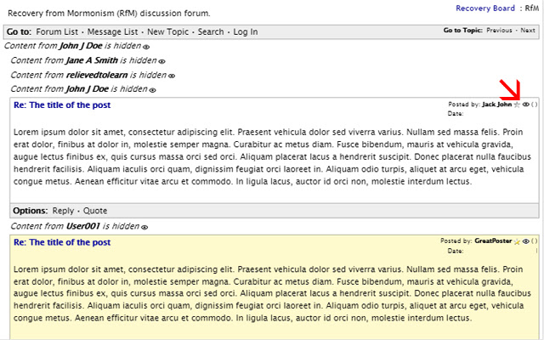The height and width of the screenshot is (340, 544).
Task: Open the Search page
Action: point(211,32)
